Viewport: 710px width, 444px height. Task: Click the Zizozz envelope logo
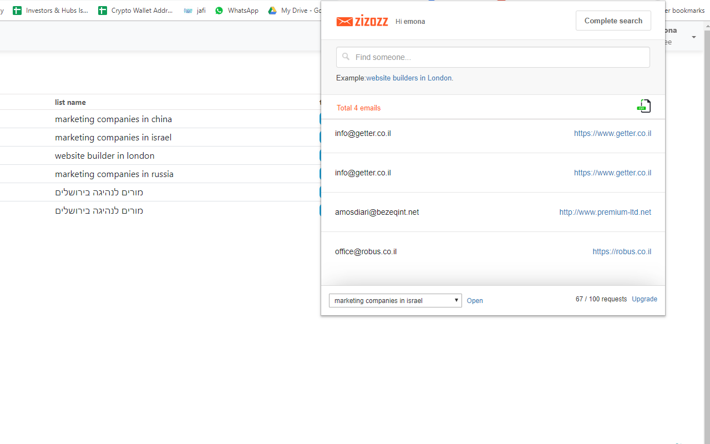pyautogui.click(x=362, y=21)
